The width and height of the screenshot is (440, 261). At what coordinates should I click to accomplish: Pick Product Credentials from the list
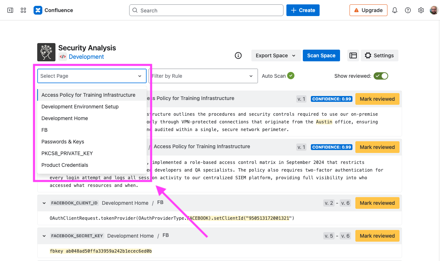pyautogui.click(x=92, y=165)
